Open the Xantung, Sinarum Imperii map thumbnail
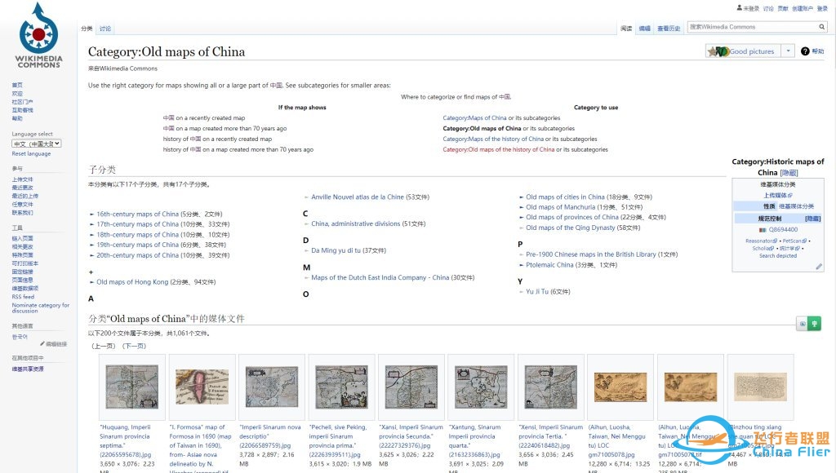 tap(481, 387)
